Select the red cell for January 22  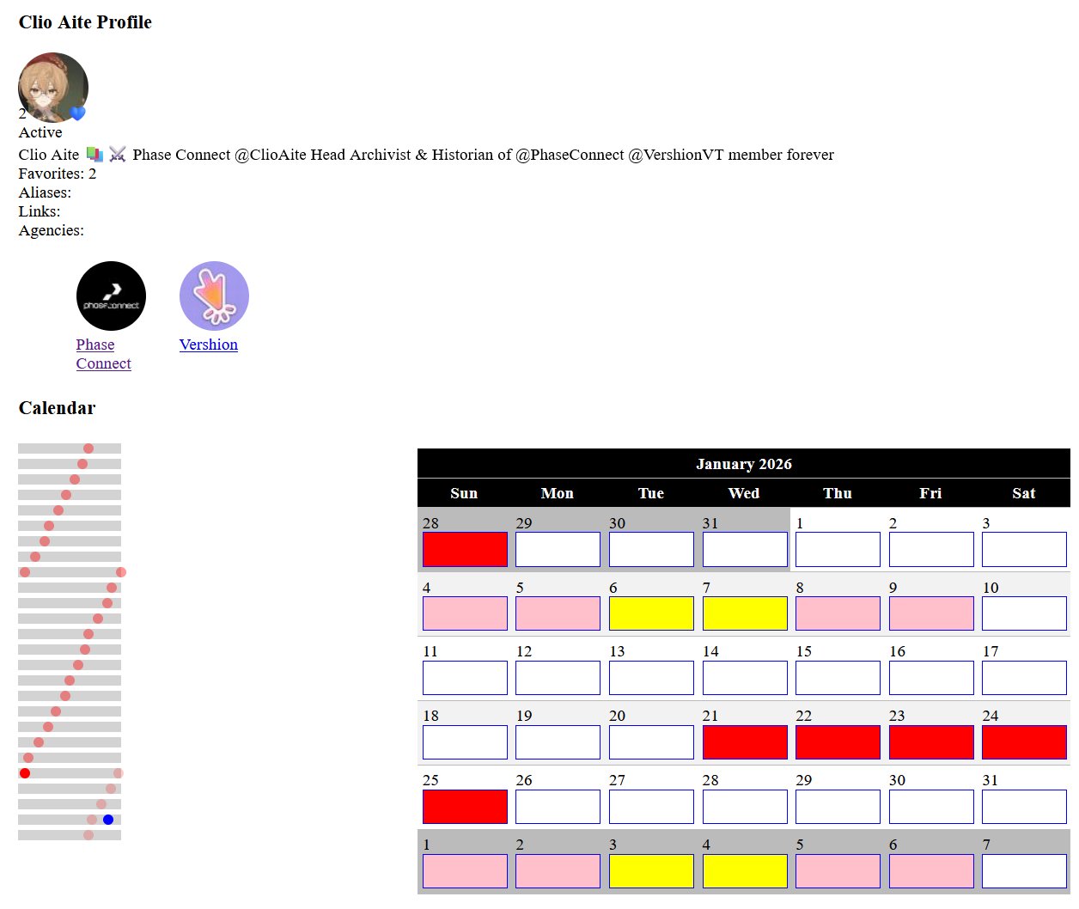pos(838,742)
